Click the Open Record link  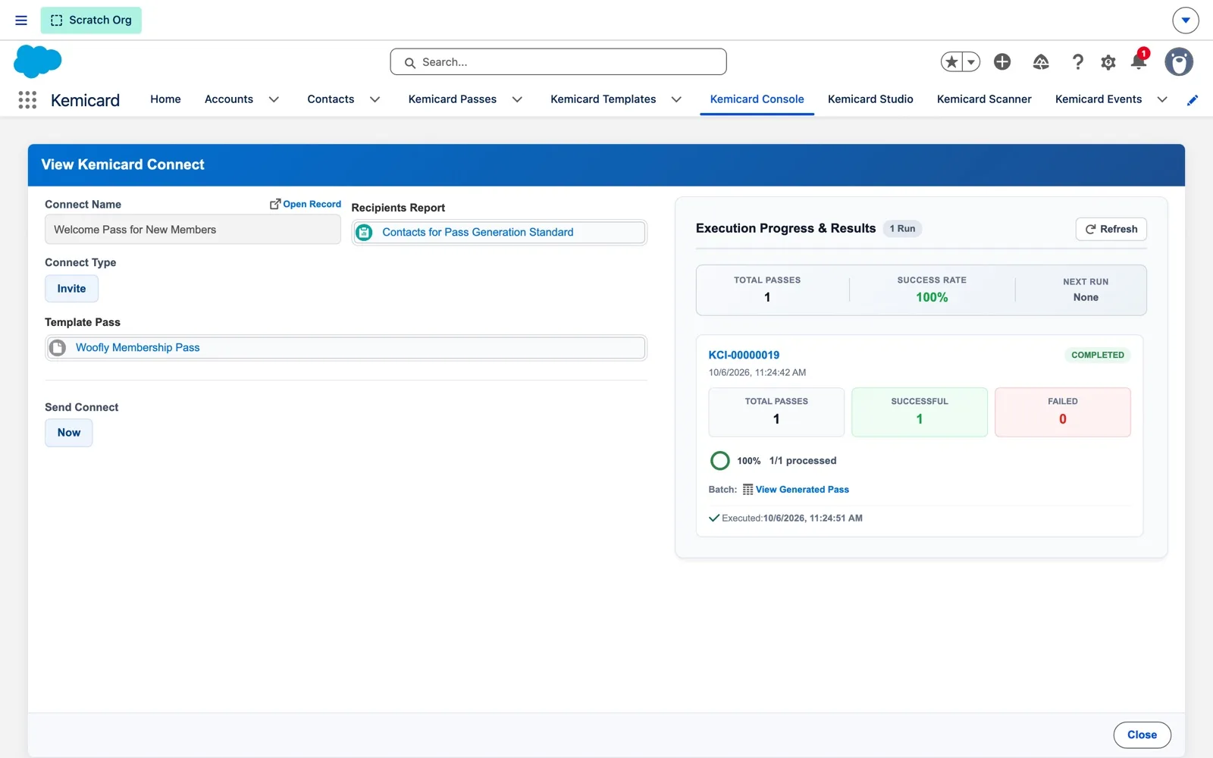[x=312, y=204]
